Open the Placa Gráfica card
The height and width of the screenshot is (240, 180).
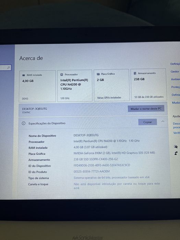pyautogui.click(x=111, y=85)
